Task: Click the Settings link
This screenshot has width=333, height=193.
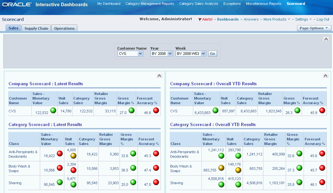Action: pos(301,19)
